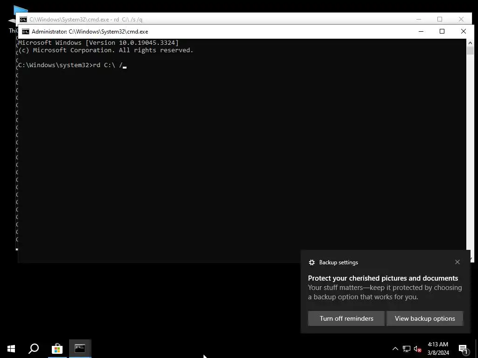
Task: Click Administrator cmd.exe title bar text
Action: tap(90, 32)
